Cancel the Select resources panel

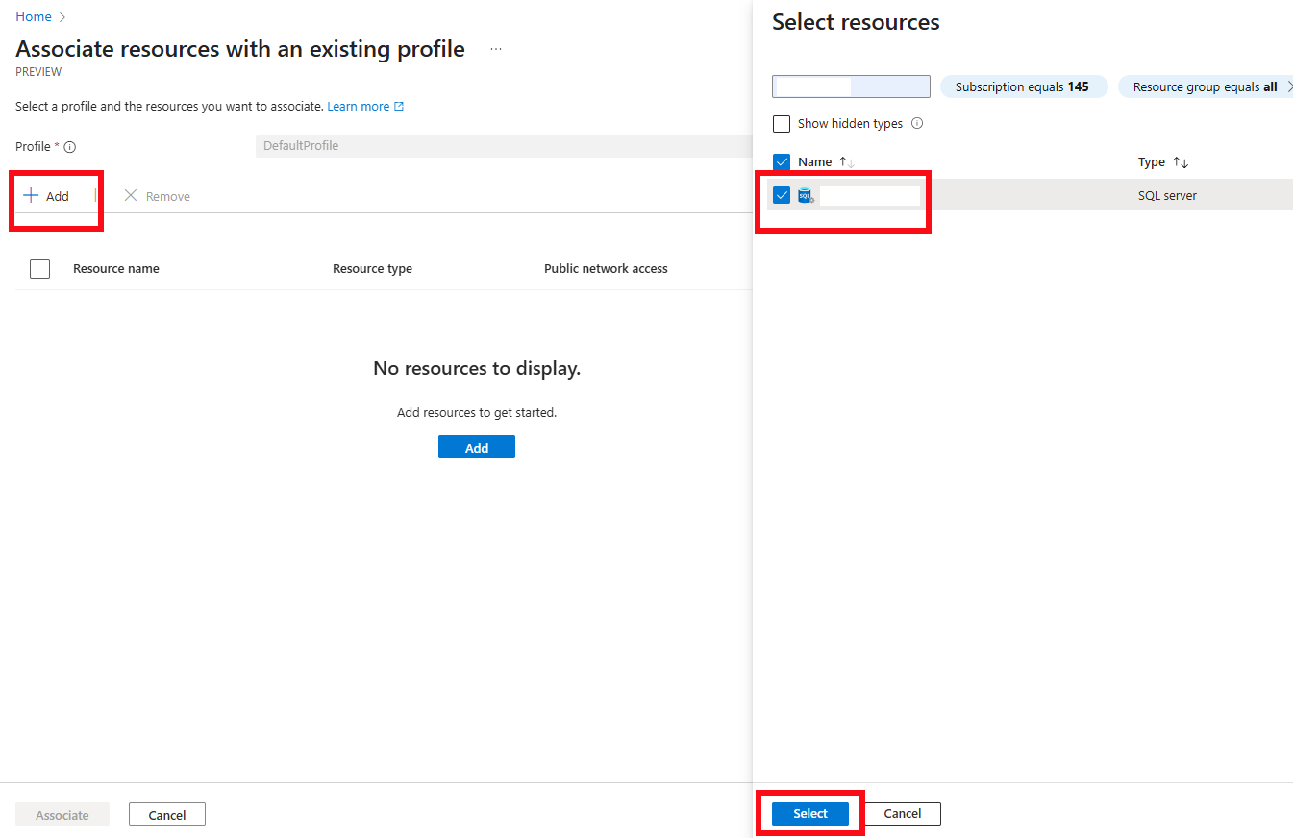(902, 813)
